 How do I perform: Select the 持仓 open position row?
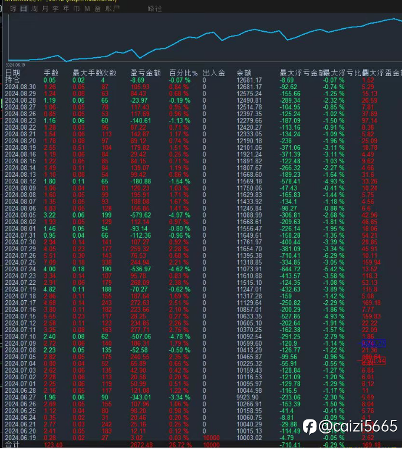(x=201, y=80)
